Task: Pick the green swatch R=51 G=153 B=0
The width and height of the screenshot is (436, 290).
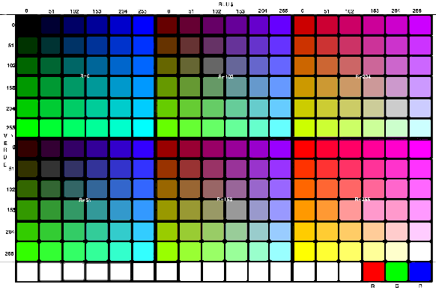Action: (x=27, y=210)
